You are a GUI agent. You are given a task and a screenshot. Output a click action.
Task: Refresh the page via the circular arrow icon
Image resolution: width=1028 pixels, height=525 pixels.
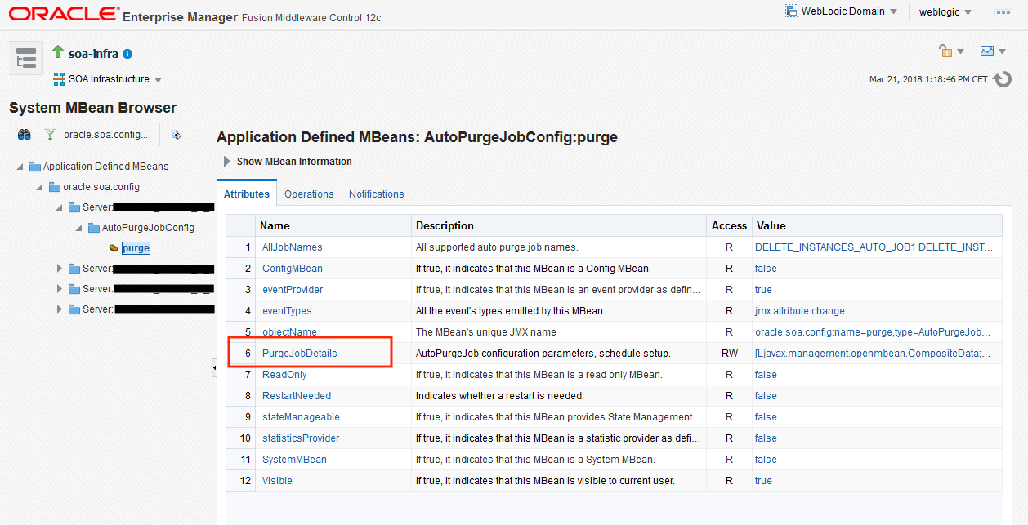[x=1003, y=79]
